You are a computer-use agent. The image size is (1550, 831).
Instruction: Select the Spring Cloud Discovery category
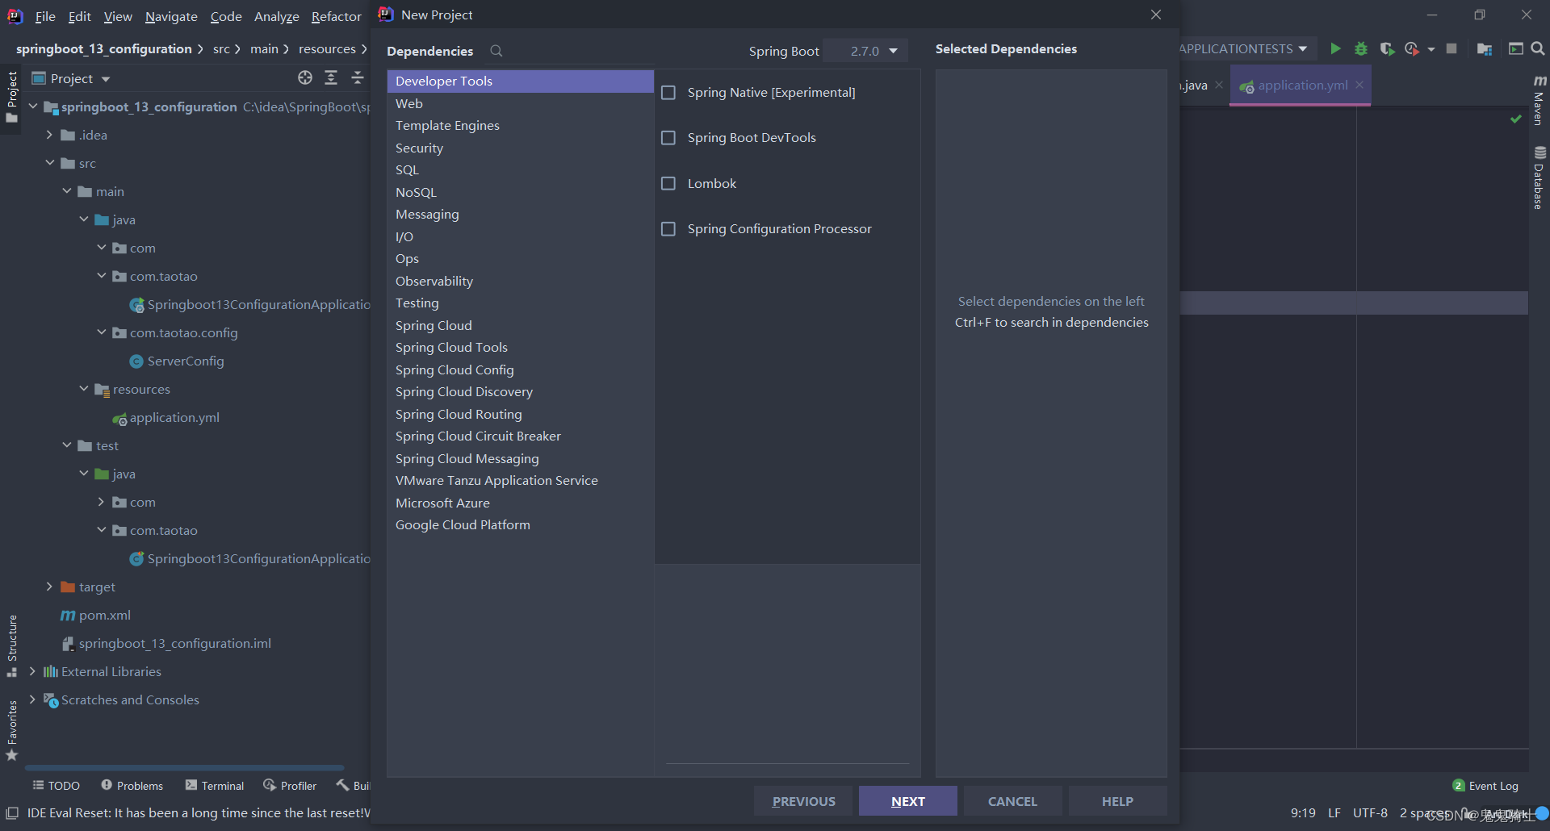[520, 392]
